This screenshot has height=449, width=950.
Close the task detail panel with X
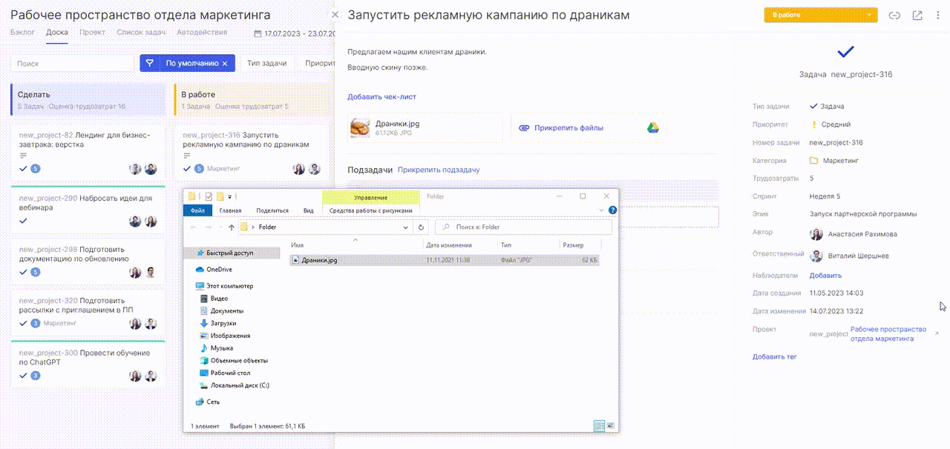coord(335,15)
